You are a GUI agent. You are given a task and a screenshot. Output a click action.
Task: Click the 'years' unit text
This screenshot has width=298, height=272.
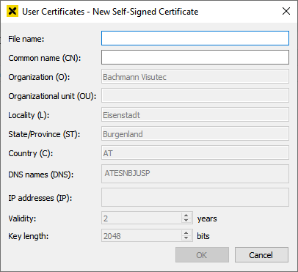(x=207, y=218)
